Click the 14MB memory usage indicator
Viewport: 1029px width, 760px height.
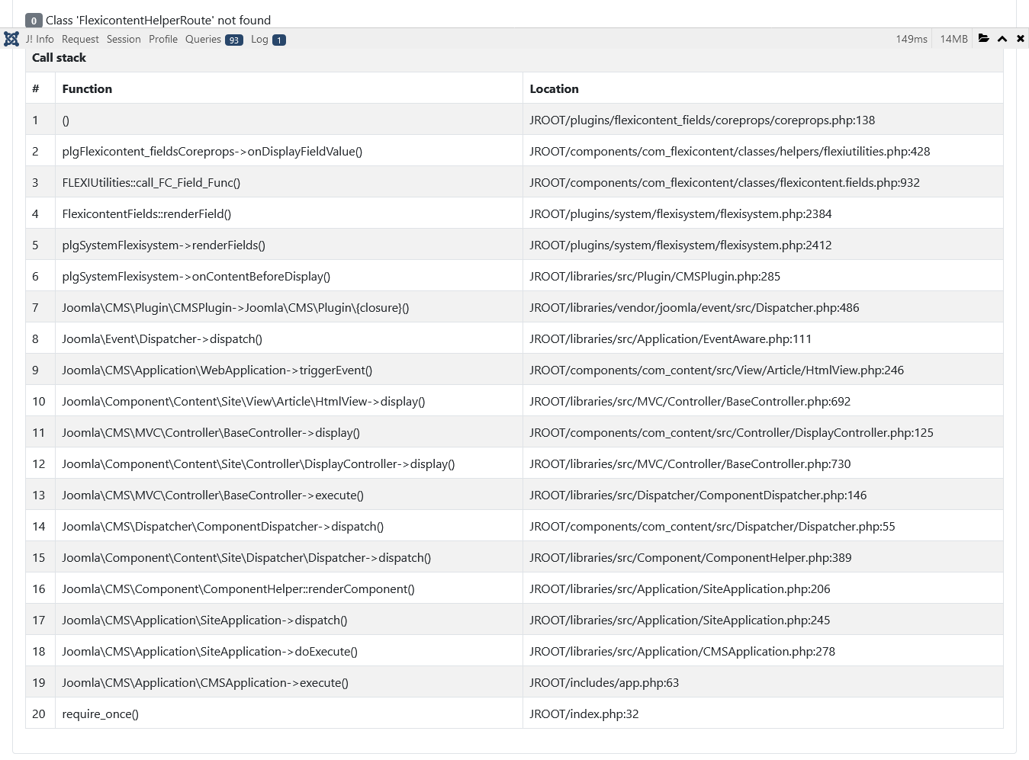click(x=953, y=39)
